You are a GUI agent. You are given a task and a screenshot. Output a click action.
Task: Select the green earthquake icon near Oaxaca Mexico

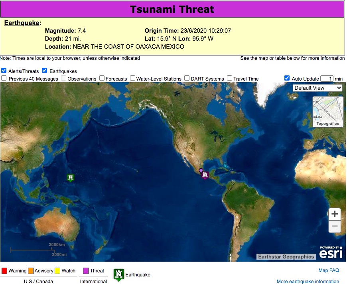coord(205,175)
